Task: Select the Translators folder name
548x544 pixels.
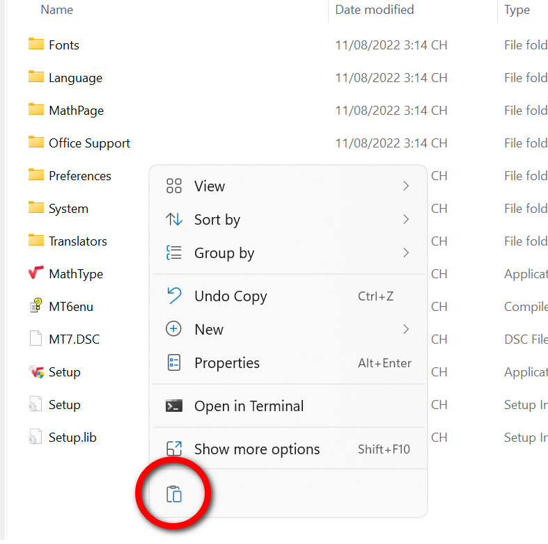Action: click(78, 241)
